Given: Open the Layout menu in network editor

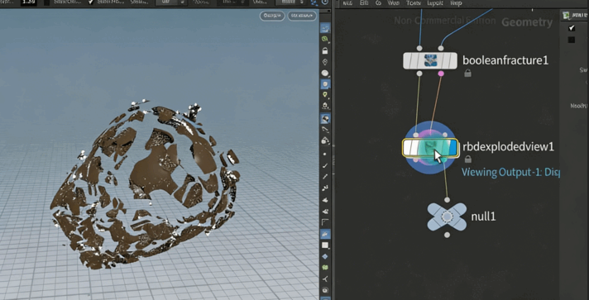Looking at the screenshot, I should (x=434, y=3).
